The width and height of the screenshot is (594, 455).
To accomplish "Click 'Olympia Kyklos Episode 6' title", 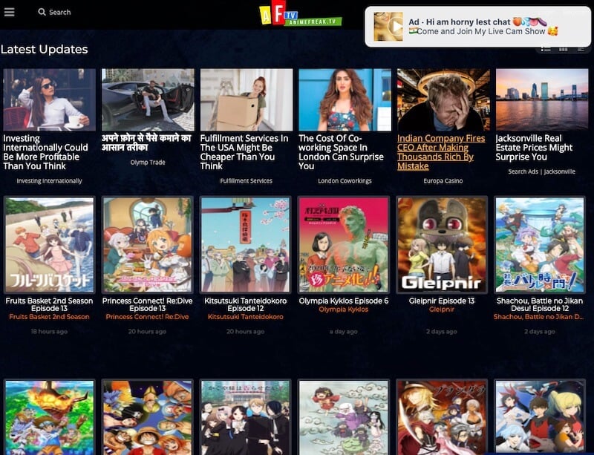I will click(344, 301).
